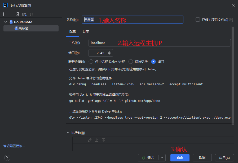The image size is (238, 163).
Task: Select the 询问 radio option
Action: point(153,62)
